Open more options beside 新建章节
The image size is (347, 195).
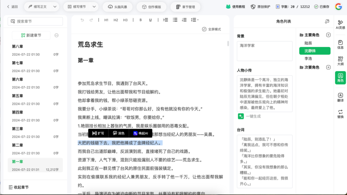pyautogui.click(x=57, y=35)
